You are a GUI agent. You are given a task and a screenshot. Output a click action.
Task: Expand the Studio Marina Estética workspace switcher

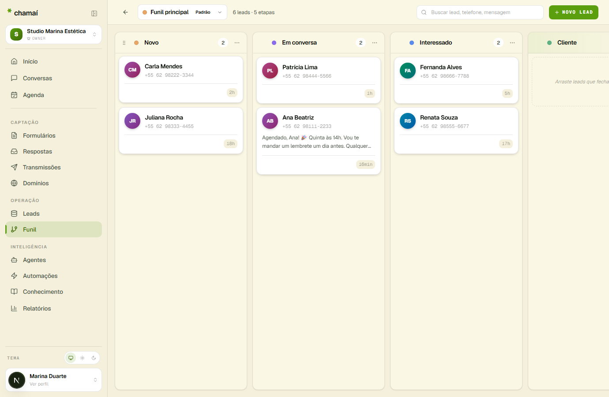pos(54,34)
